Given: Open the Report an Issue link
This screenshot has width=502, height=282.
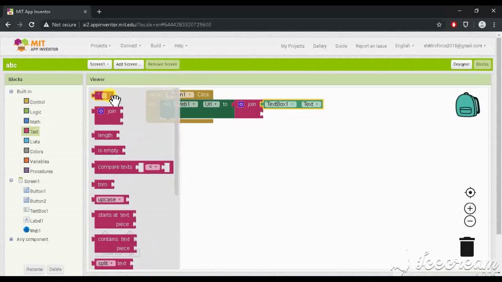Looking at the screenshot, I should tap(371, 46).
